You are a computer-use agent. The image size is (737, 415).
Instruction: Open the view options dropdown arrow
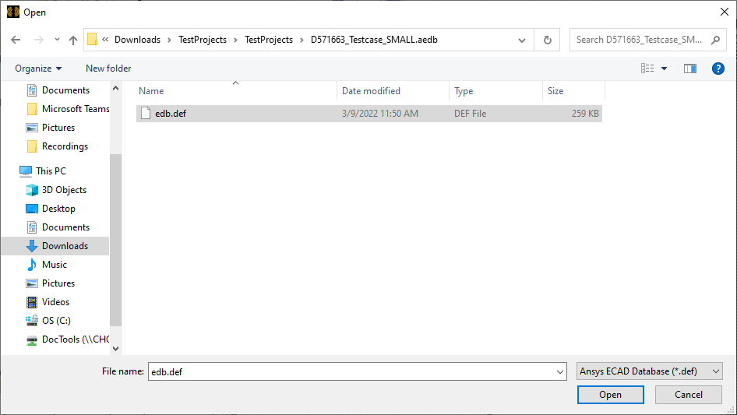664,69
